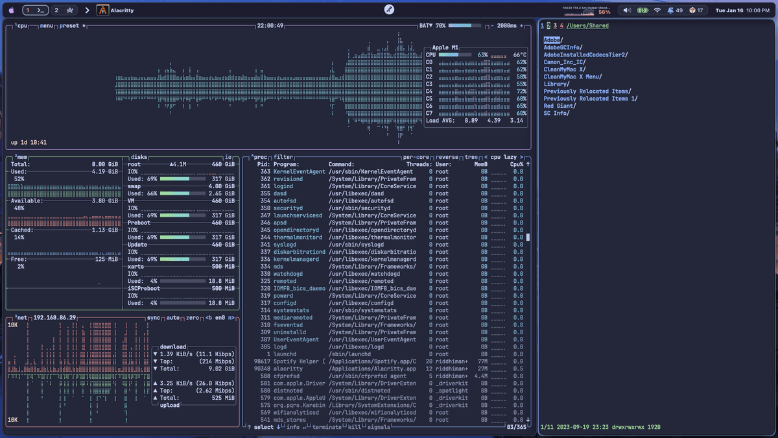Screen dimensions: 778x438
Task: Open the Adobe folder
Action: click(553, 40)
